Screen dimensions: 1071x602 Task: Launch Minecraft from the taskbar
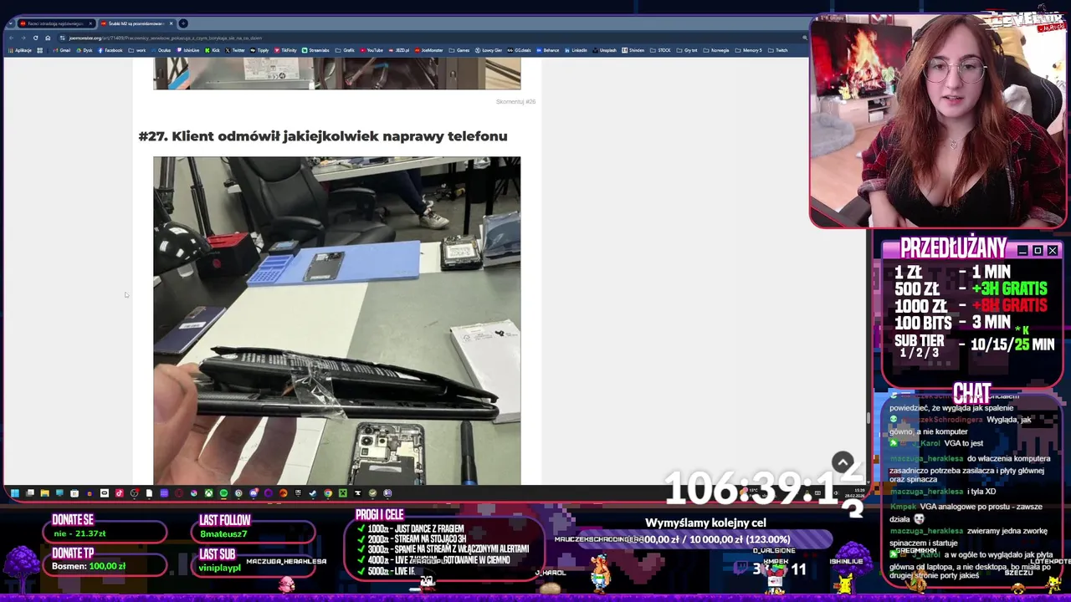click(343, 493)
